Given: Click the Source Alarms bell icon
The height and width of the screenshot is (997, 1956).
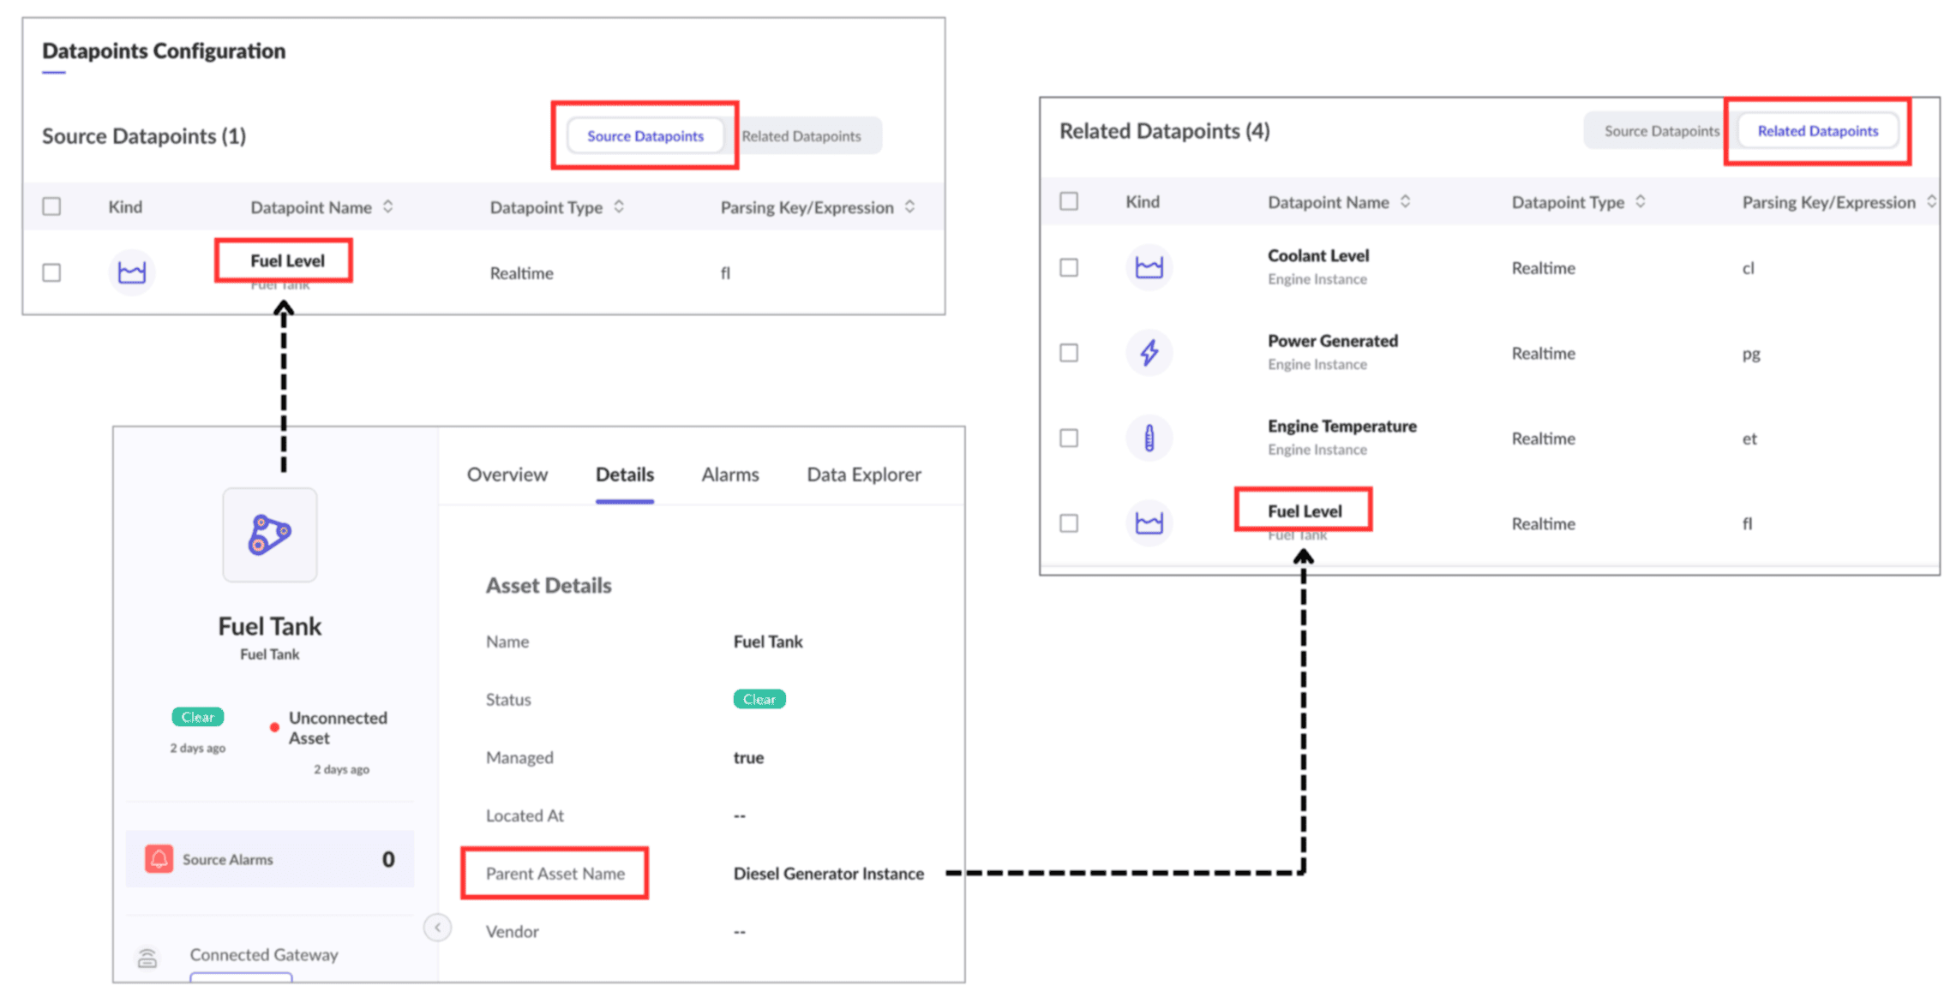Looking at the screenshot, I should click(159, 858).
